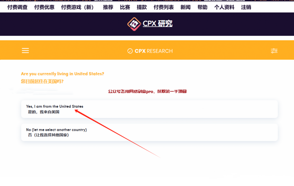Go to 提款 withdrawal page
This screenshot has width=294, height=186.
tap(142, 7)
